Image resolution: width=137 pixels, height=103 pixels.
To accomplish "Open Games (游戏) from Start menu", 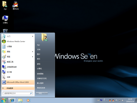I will click(39, 64).
